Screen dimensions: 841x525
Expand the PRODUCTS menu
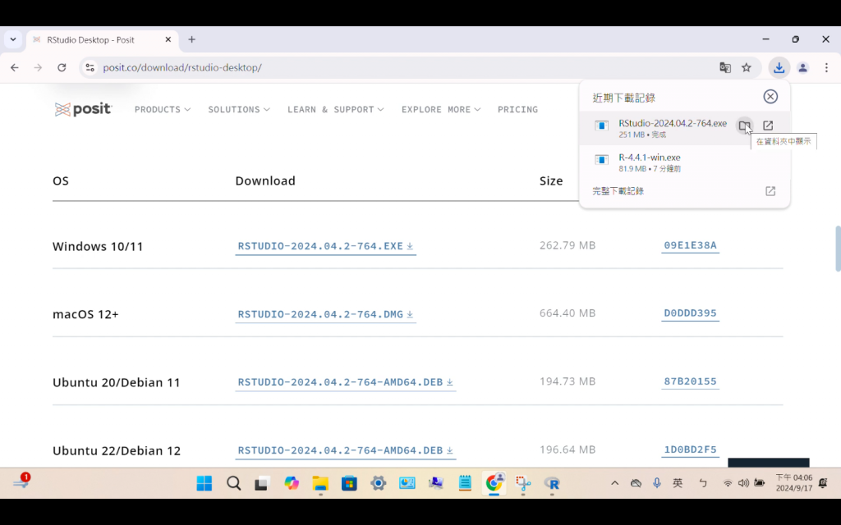pos(162,109)
